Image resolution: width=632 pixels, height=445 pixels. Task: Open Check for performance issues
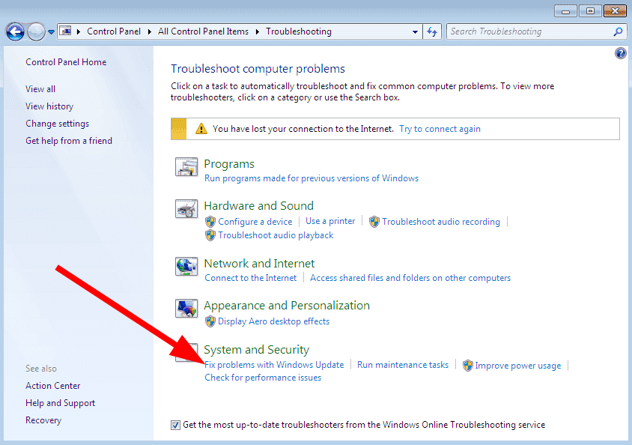[x=263, y=378]
